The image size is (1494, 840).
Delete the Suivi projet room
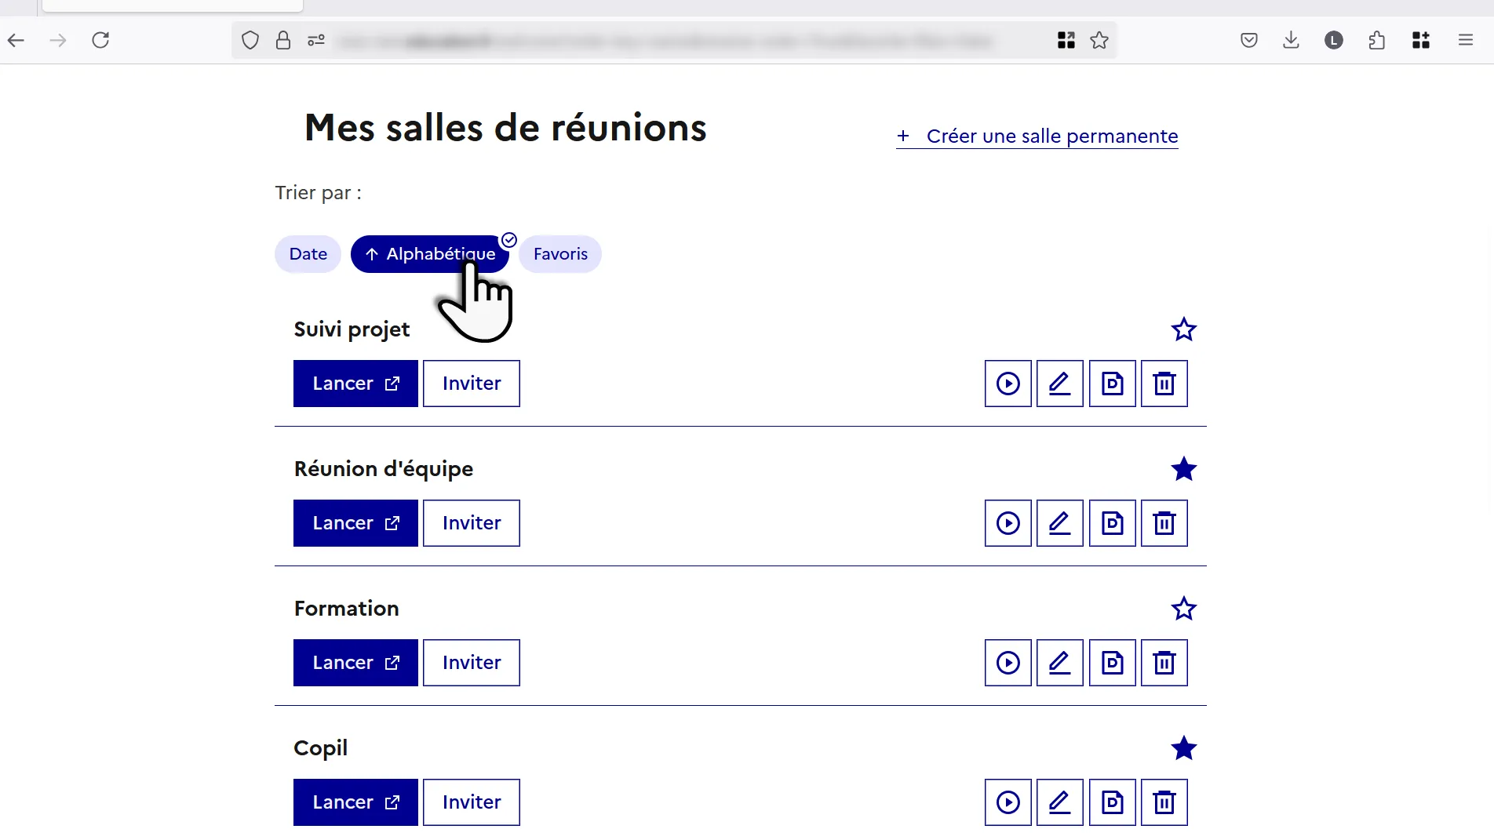1164,384
